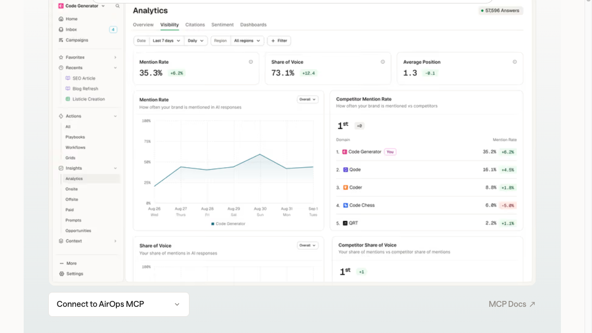Click the Qode competitor logo
This screenshot has height=333, width=592.
coord(345,170)
